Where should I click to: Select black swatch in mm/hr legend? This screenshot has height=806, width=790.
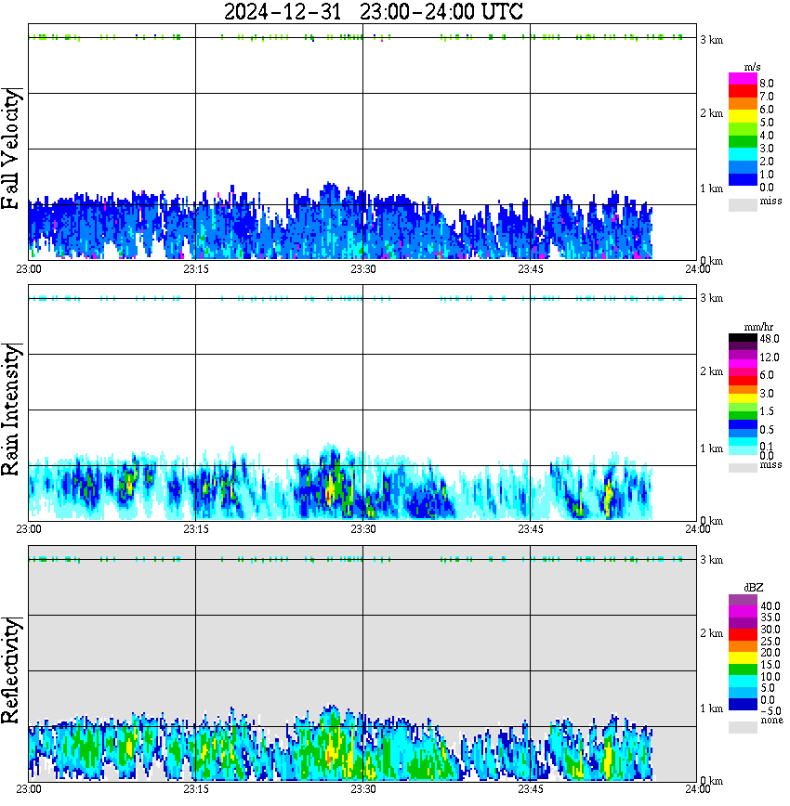click(x=743, y=338)
